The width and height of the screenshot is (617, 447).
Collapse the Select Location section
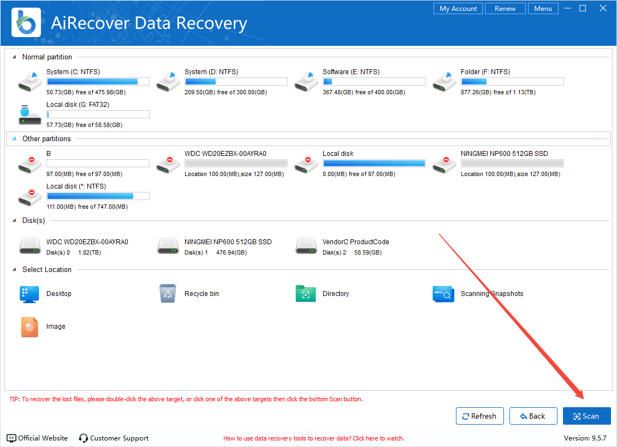[14, 270]
